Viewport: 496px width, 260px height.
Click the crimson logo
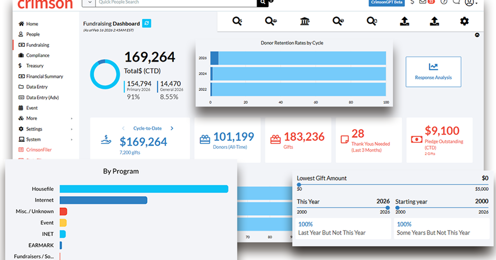click(x=45, y=4)
